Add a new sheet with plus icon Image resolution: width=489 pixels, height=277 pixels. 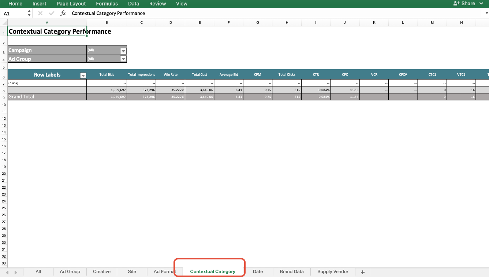click(x=363, y=272)
